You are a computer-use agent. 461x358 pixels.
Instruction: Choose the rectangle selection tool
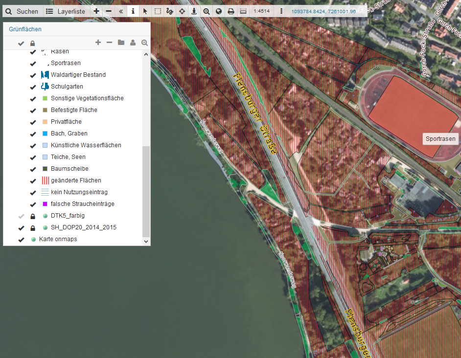coord(158,11)
